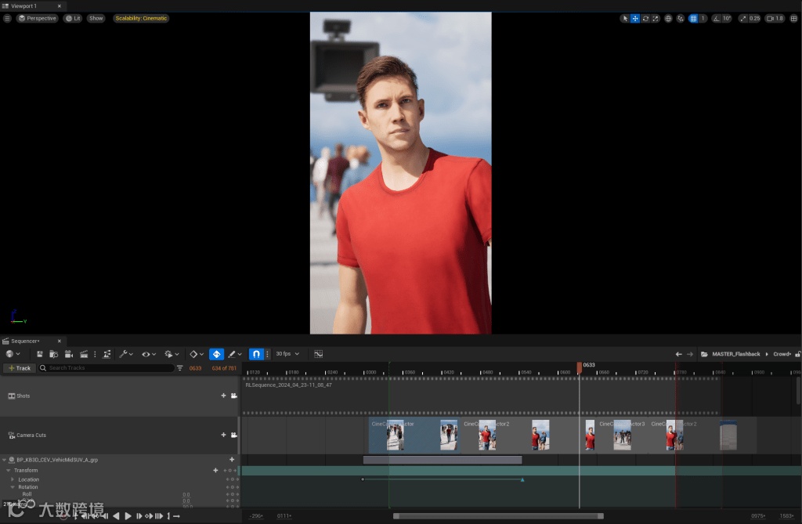Click the Show viewport button
802x524 pixels.
[x=96, y=18]
